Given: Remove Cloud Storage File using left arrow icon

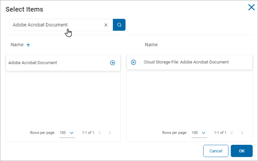Looking at the screenshot, I should (x=134, y=62).
